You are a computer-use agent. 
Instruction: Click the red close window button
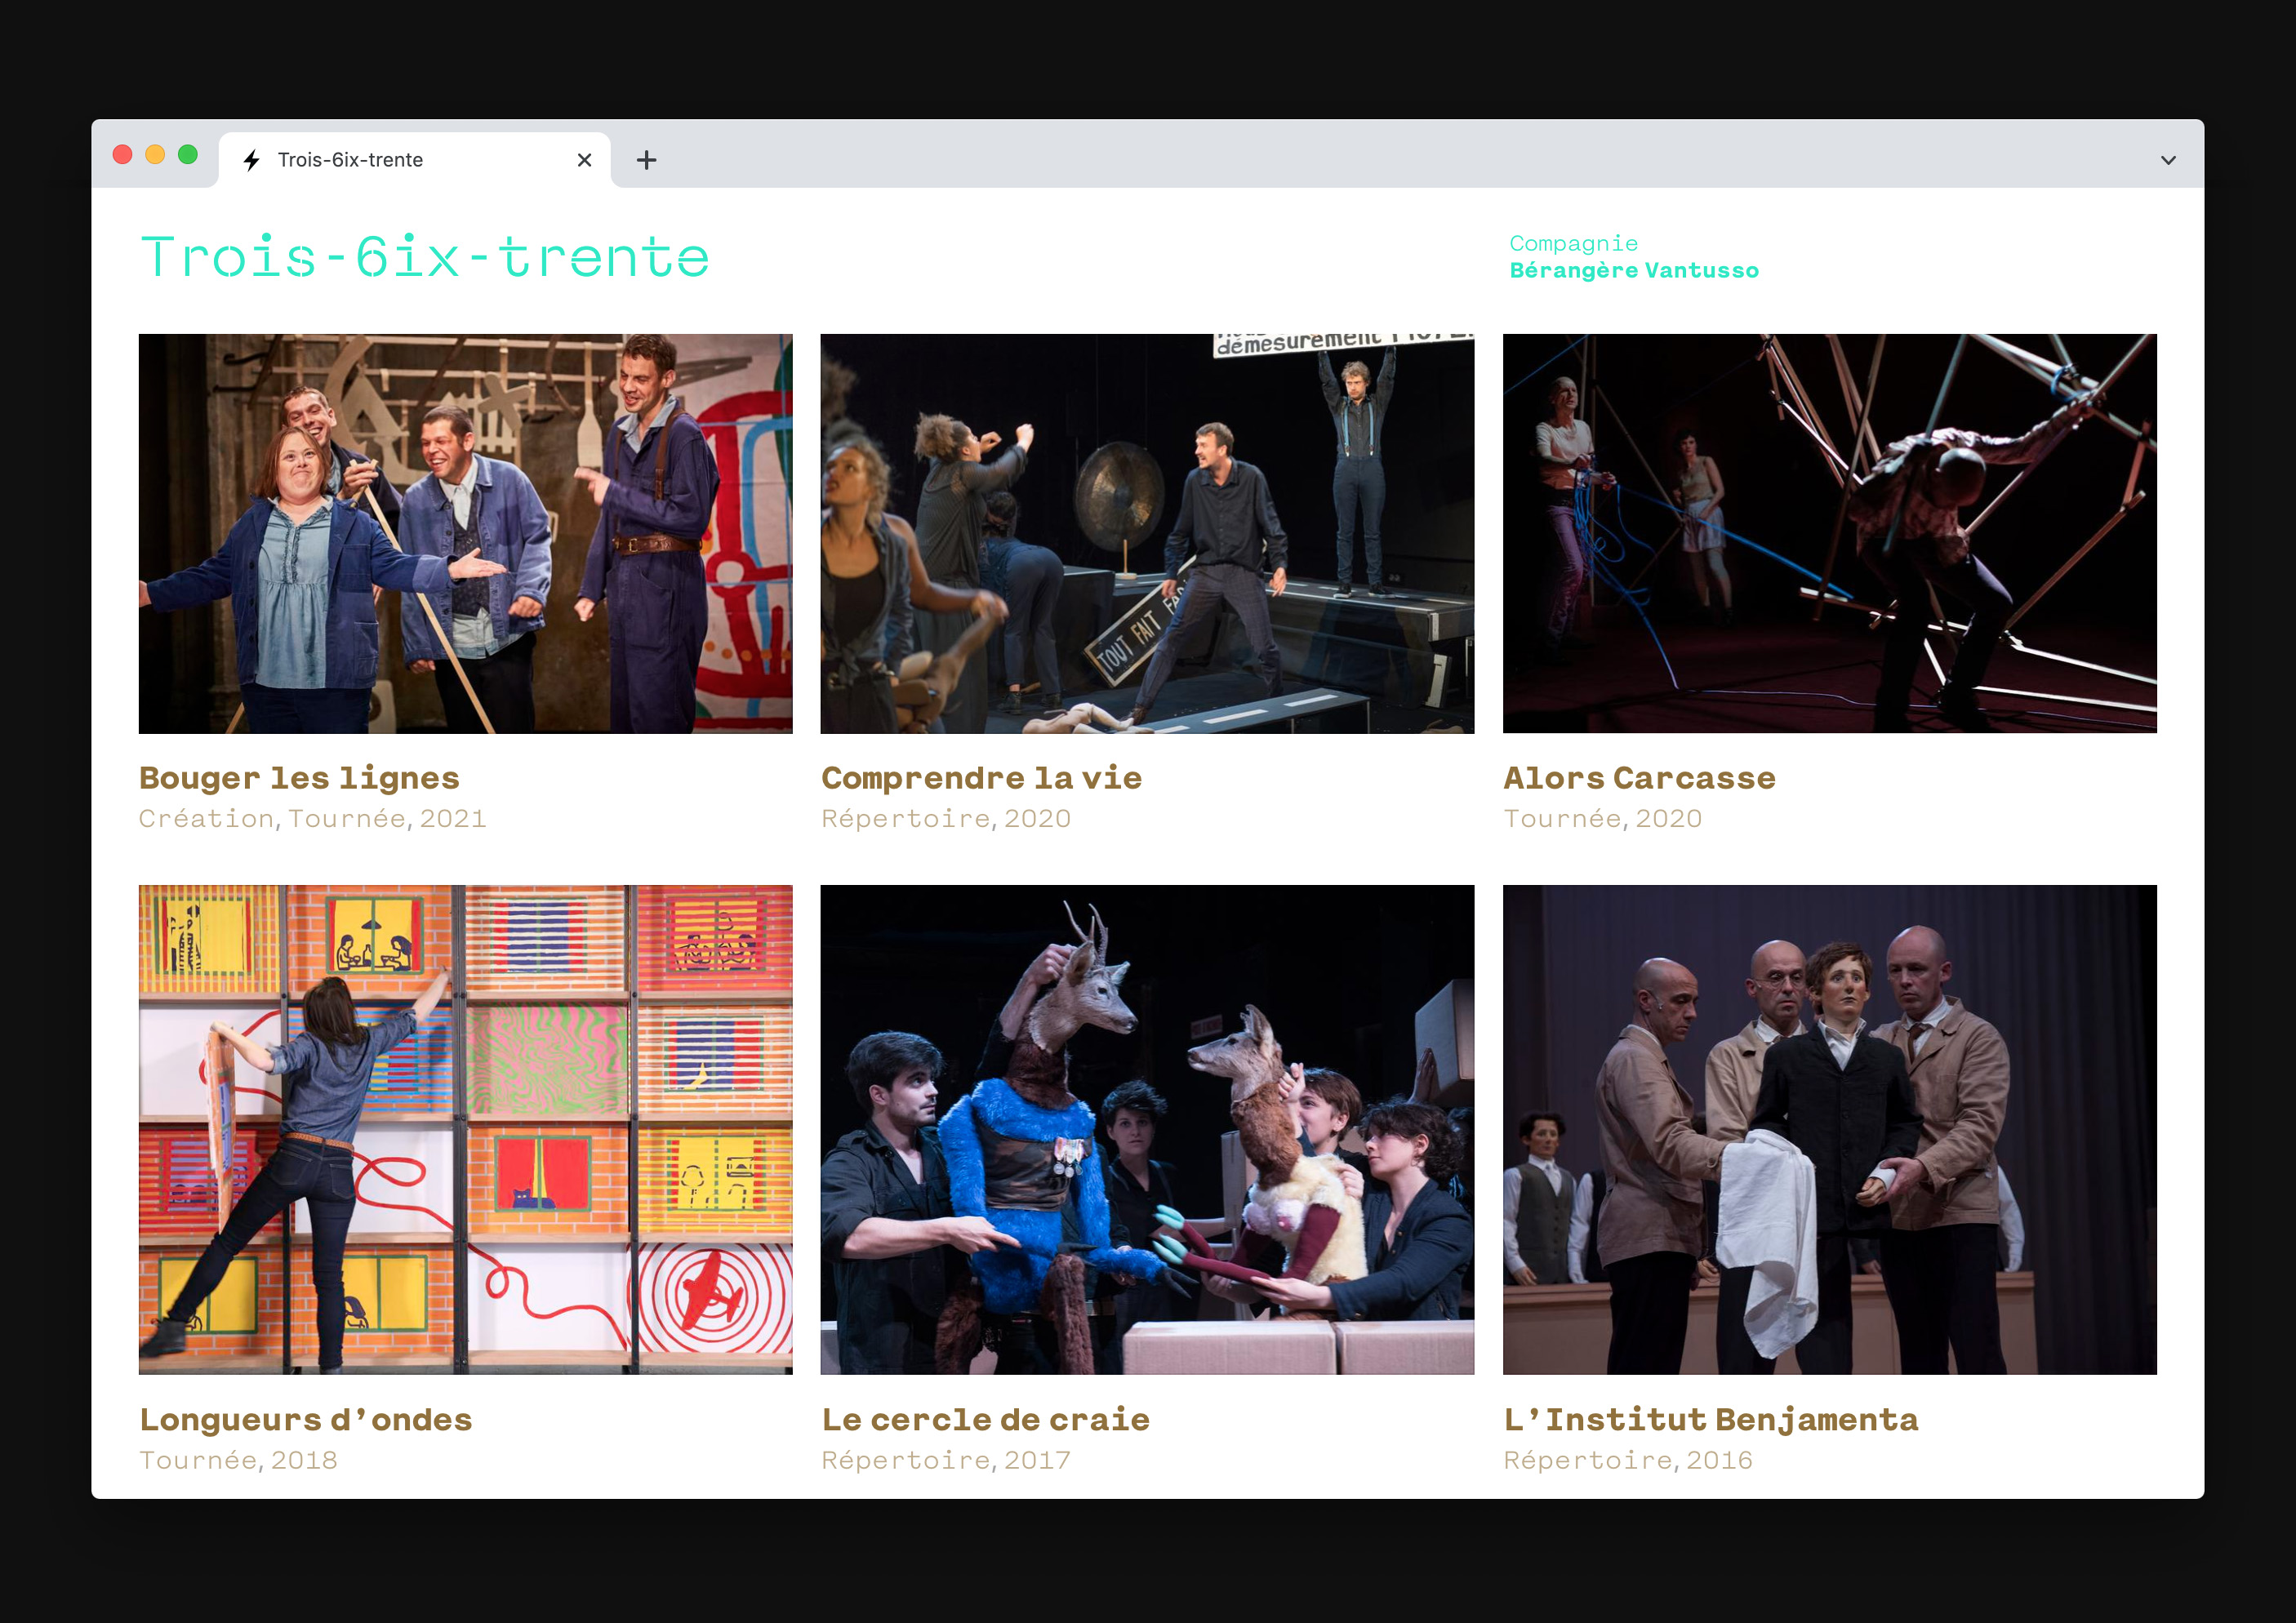click(x=123, y=154)
